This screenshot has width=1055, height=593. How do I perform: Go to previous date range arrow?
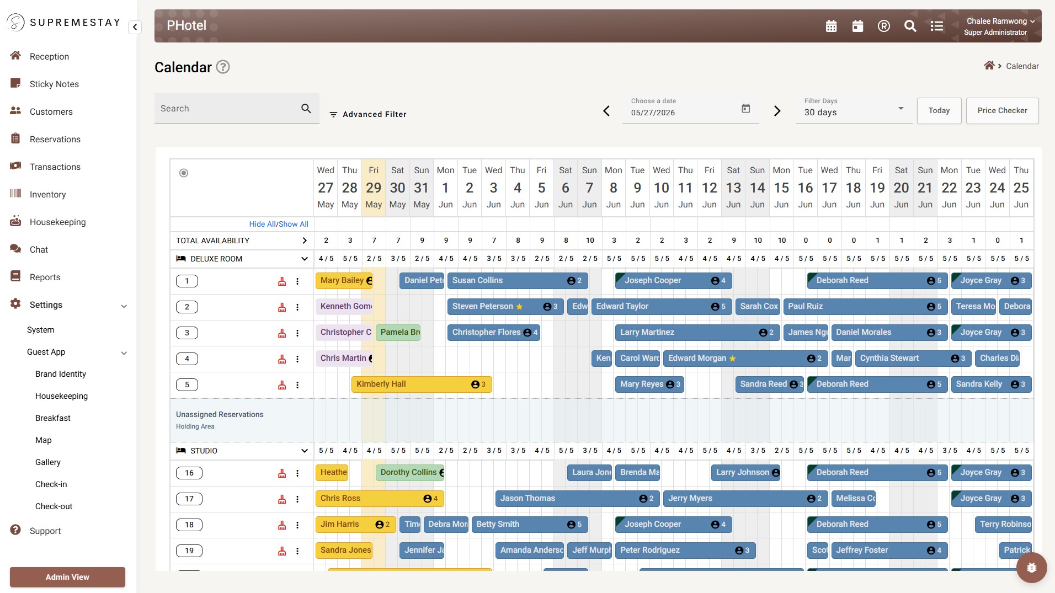pos(606,111)
